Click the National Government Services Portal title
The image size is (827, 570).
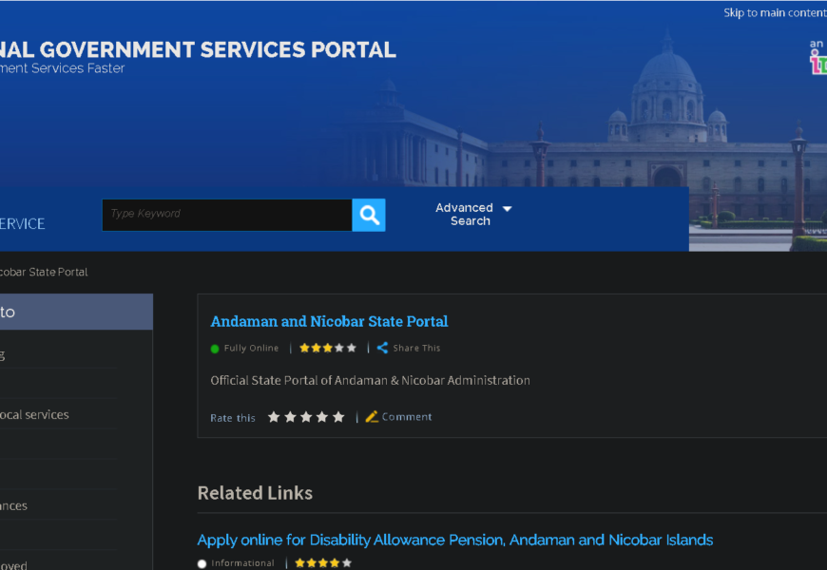tap(198, 49)
